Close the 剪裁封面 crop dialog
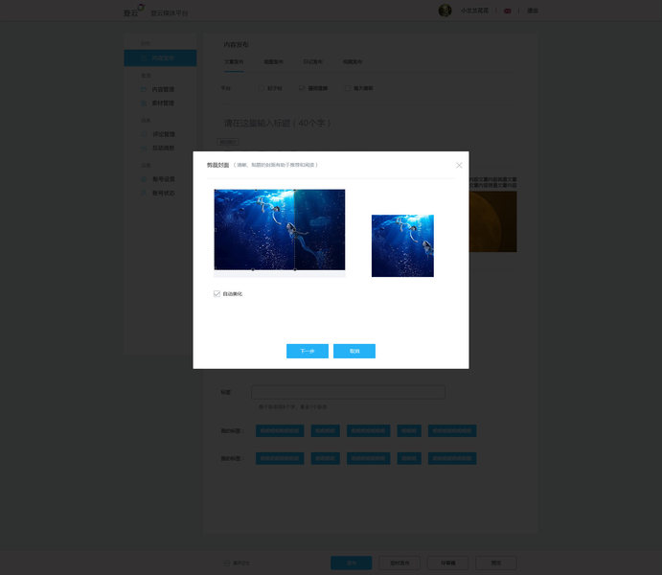This screenshot has height=575, width=662. click(459, 165)
